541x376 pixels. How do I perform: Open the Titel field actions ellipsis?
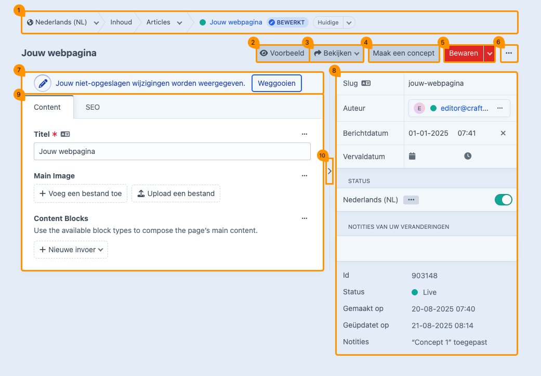(x=305, y=134)
